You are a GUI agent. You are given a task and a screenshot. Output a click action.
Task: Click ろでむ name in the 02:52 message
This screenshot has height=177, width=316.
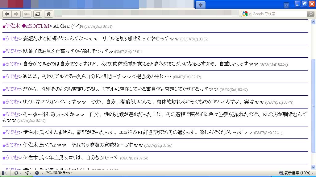click(12, 76)
